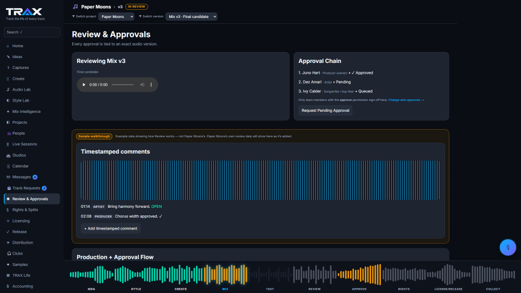Select the CREATE stage in the flow bar
Screen dimensions: 521x293
(x=181, y=289)
